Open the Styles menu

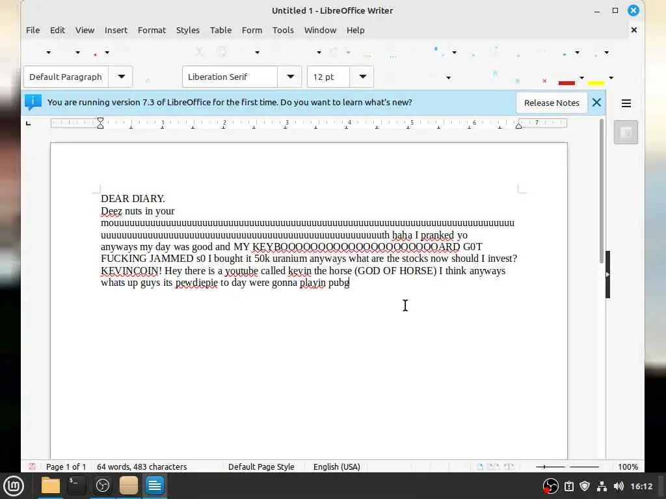[188, 30]
